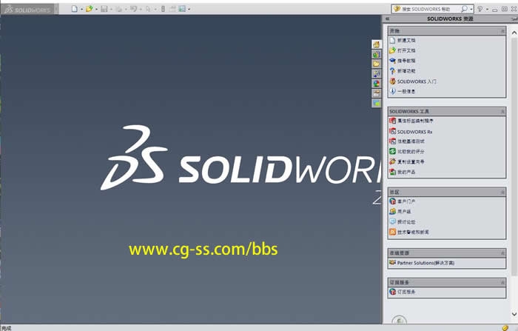Launch SOLIDWORKS Rx from the tools list

(414, 131)
